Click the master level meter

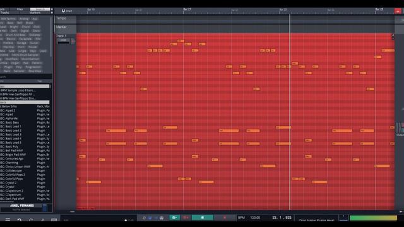point(373,218)
